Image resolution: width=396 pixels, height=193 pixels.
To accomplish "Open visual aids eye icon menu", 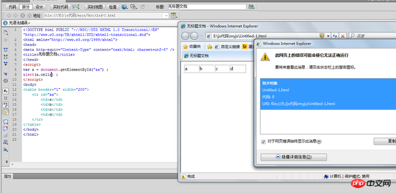I will point(133,7).
